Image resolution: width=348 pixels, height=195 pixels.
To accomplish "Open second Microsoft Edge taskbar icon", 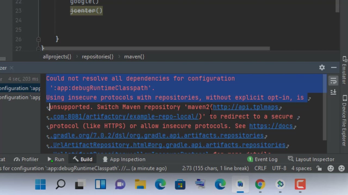I will click(x=220, y=185).
